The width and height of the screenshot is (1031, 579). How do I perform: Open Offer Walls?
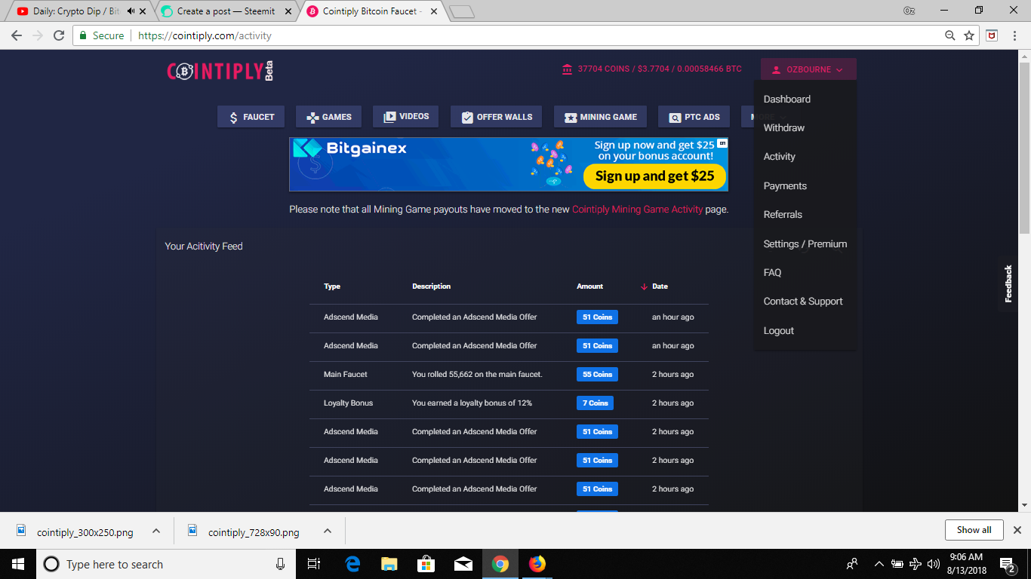pos(496,117)
